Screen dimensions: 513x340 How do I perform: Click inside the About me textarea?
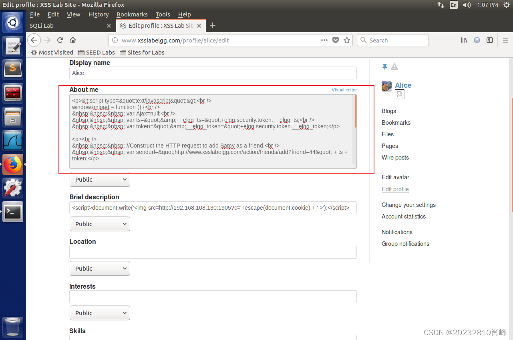tap(213, 132)
